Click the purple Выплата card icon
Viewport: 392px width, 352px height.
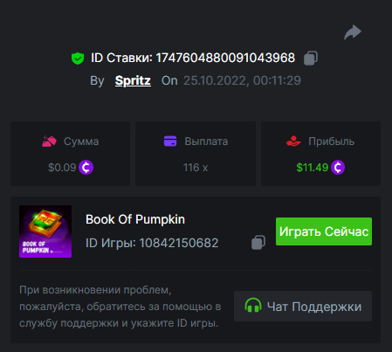tap(170, 141)
